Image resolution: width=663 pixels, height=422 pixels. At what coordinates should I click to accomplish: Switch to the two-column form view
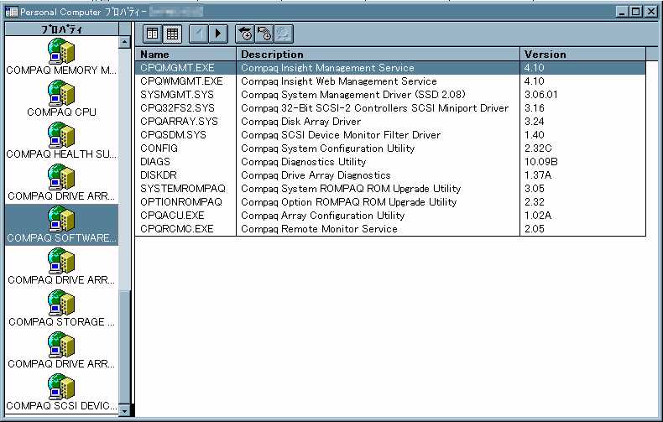point(153,34)
